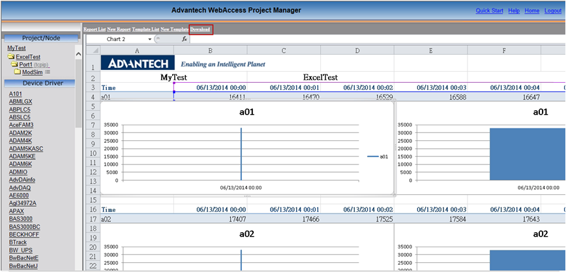Open the ADAM5KASC driver link

point(26,149)
